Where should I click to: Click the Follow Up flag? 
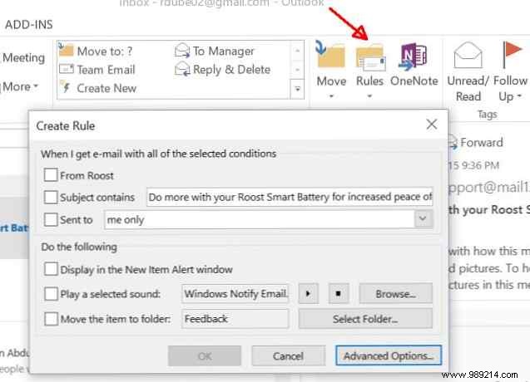pyautogui.click(x=511, y=54)
